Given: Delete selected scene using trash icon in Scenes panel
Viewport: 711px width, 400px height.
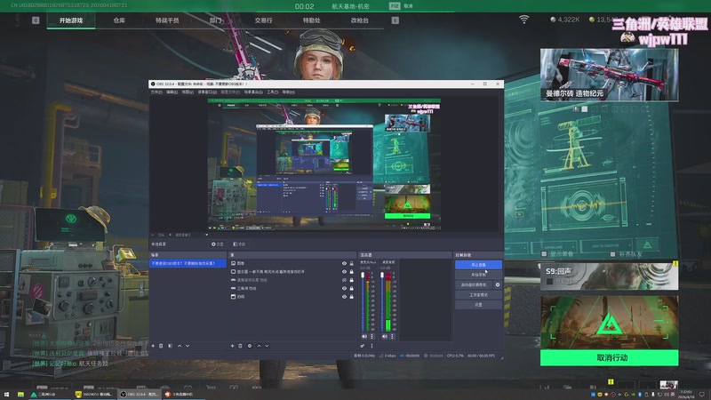Looking at the screenshot, I should point(161,346).
